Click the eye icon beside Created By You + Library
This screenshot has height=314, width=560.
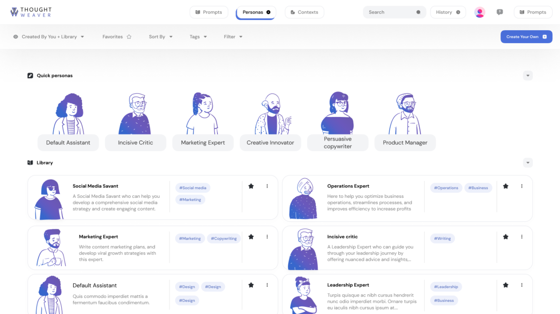pyautogui.click(x=16, y=37)
